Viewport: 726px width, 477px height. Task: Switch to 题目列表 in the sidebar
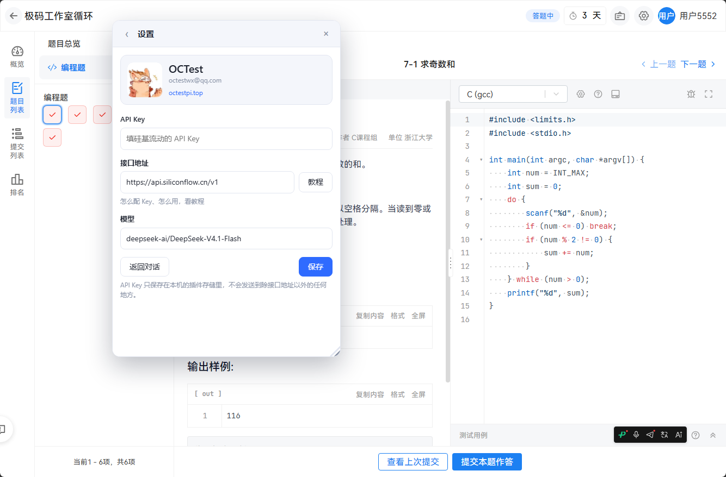[x=17, y=98]
